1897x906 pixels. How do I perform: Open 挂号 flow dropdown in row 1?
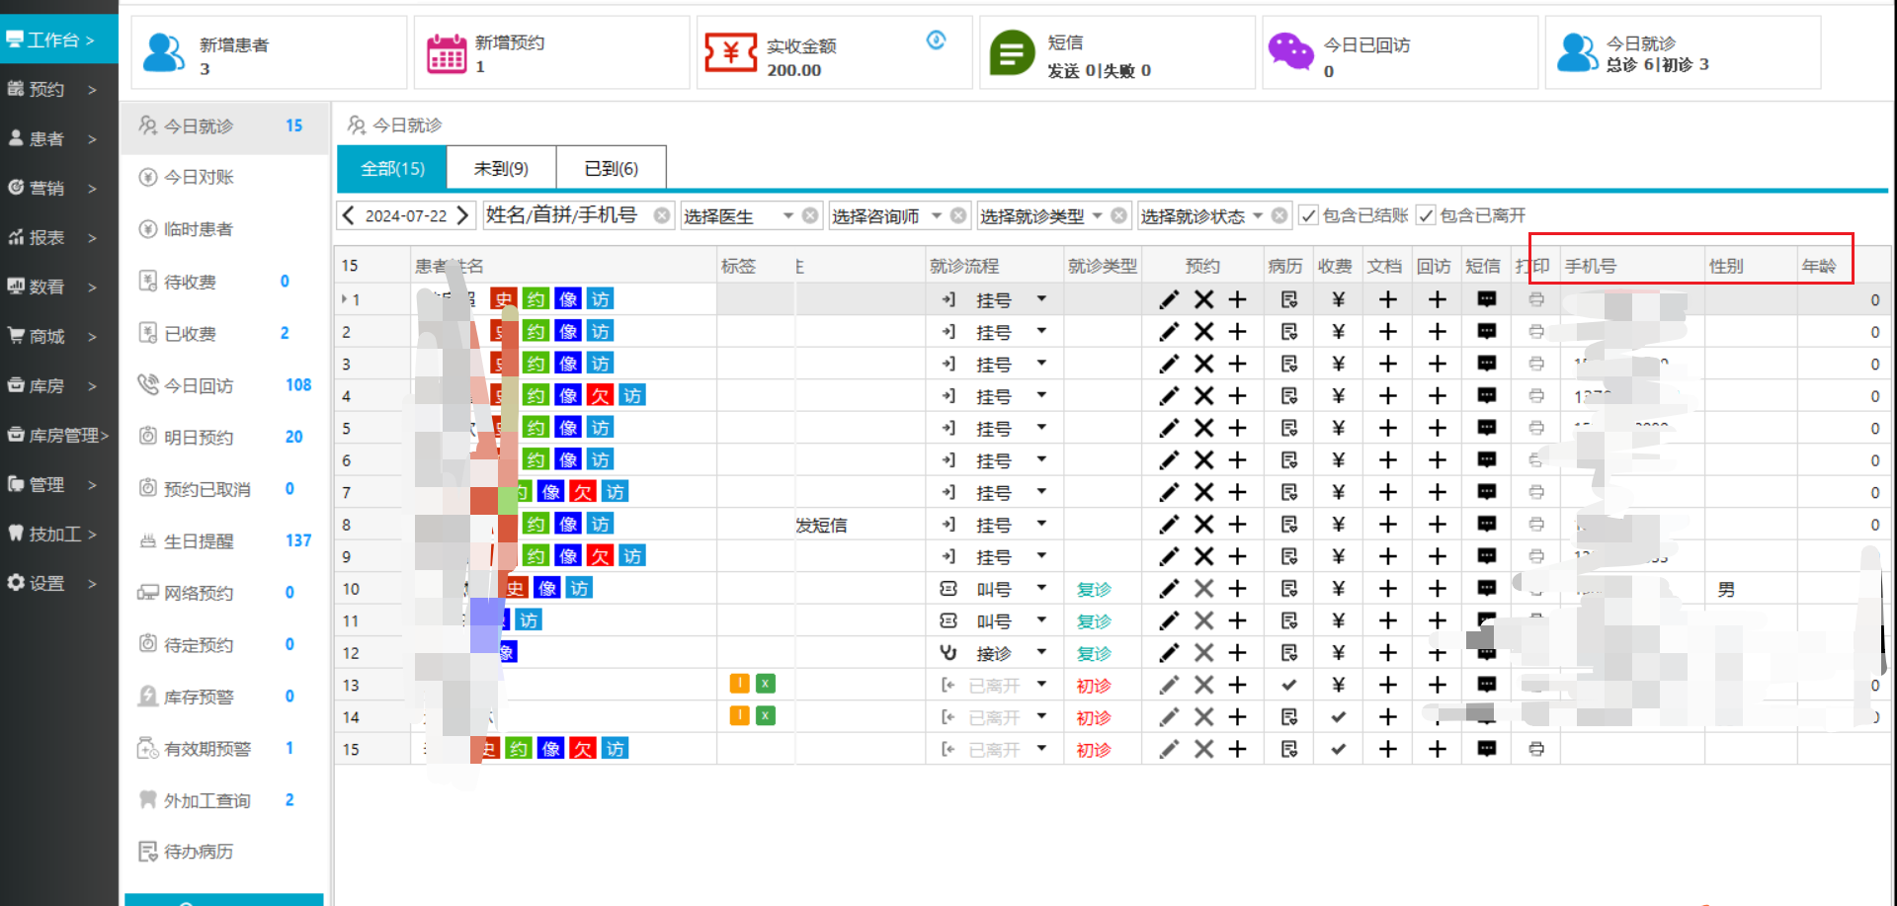point(1041,298)
